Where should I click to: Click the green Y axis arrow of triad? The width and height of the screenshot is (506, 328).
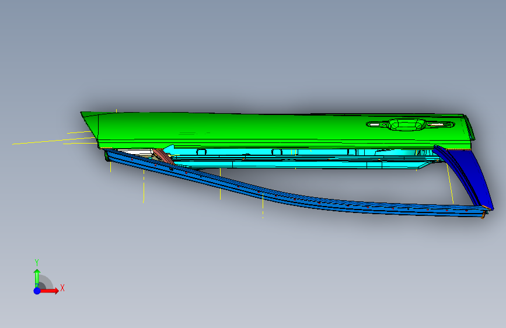(x=37, y=277)
